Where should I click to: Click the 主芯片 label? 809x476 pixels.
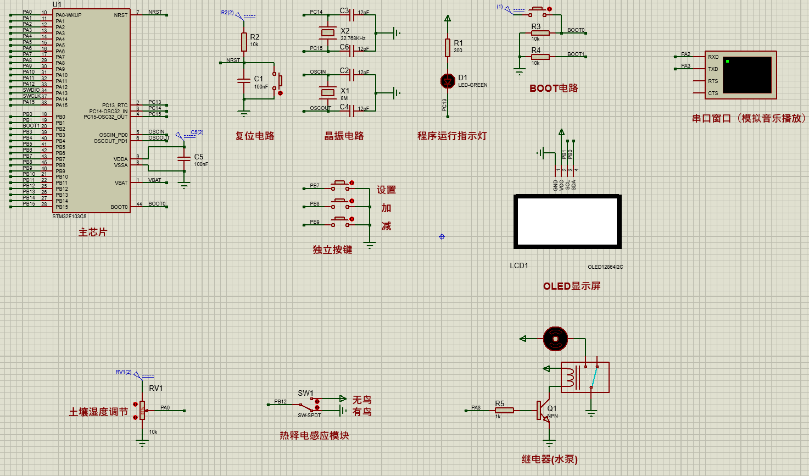click(92, 233)
